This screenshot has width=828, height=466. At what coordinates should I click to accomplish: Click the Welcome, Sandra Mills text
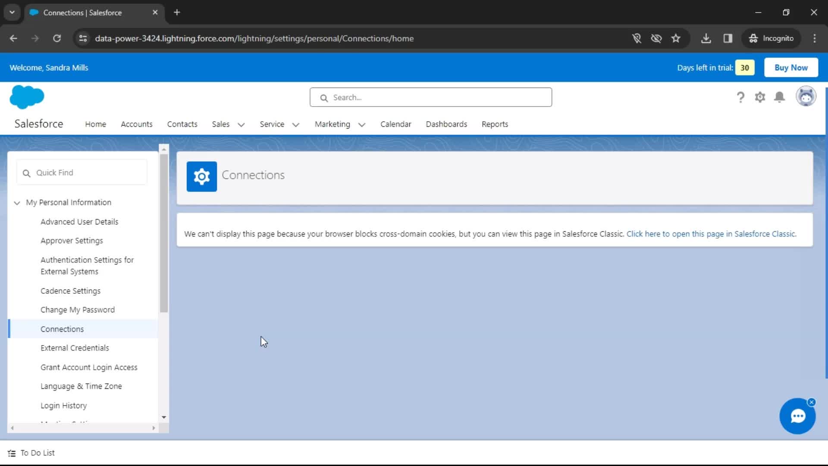[x=49, y=68]
